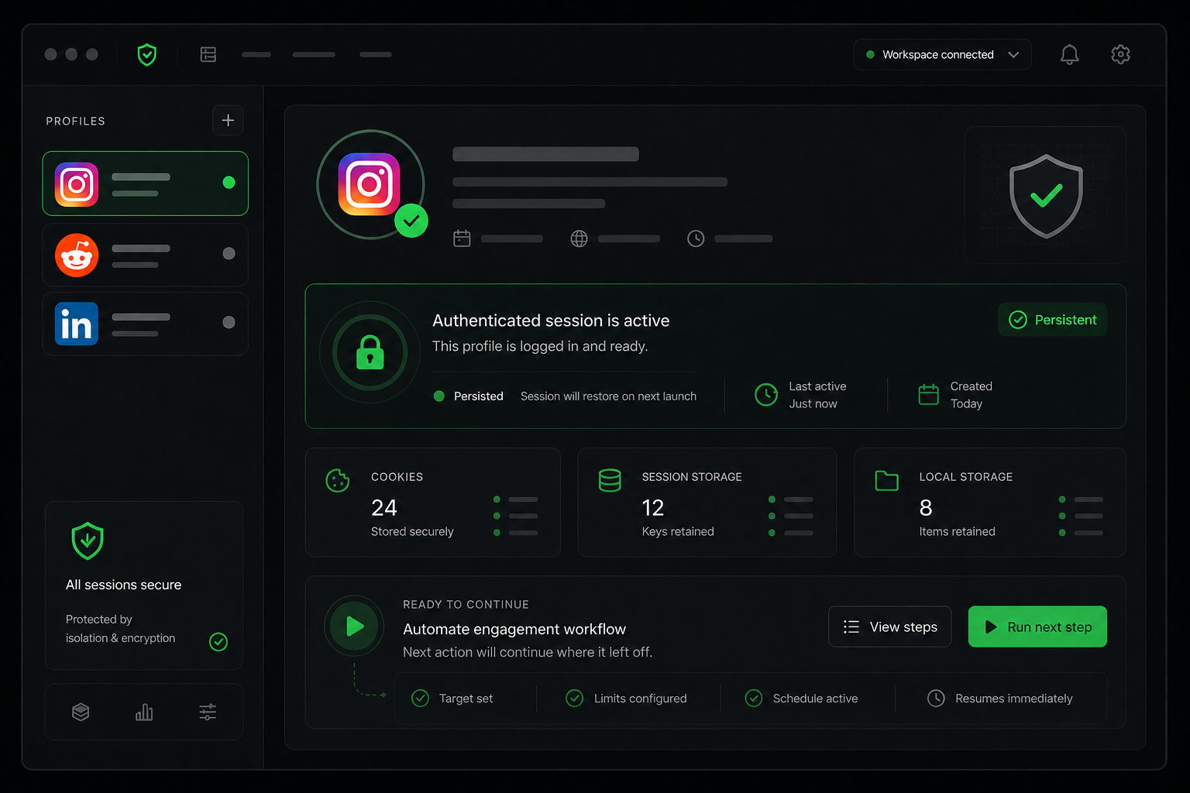Screen dimensions: 1190x793
Task: Click the session storage count "12"
Action: tap(653, 508)
